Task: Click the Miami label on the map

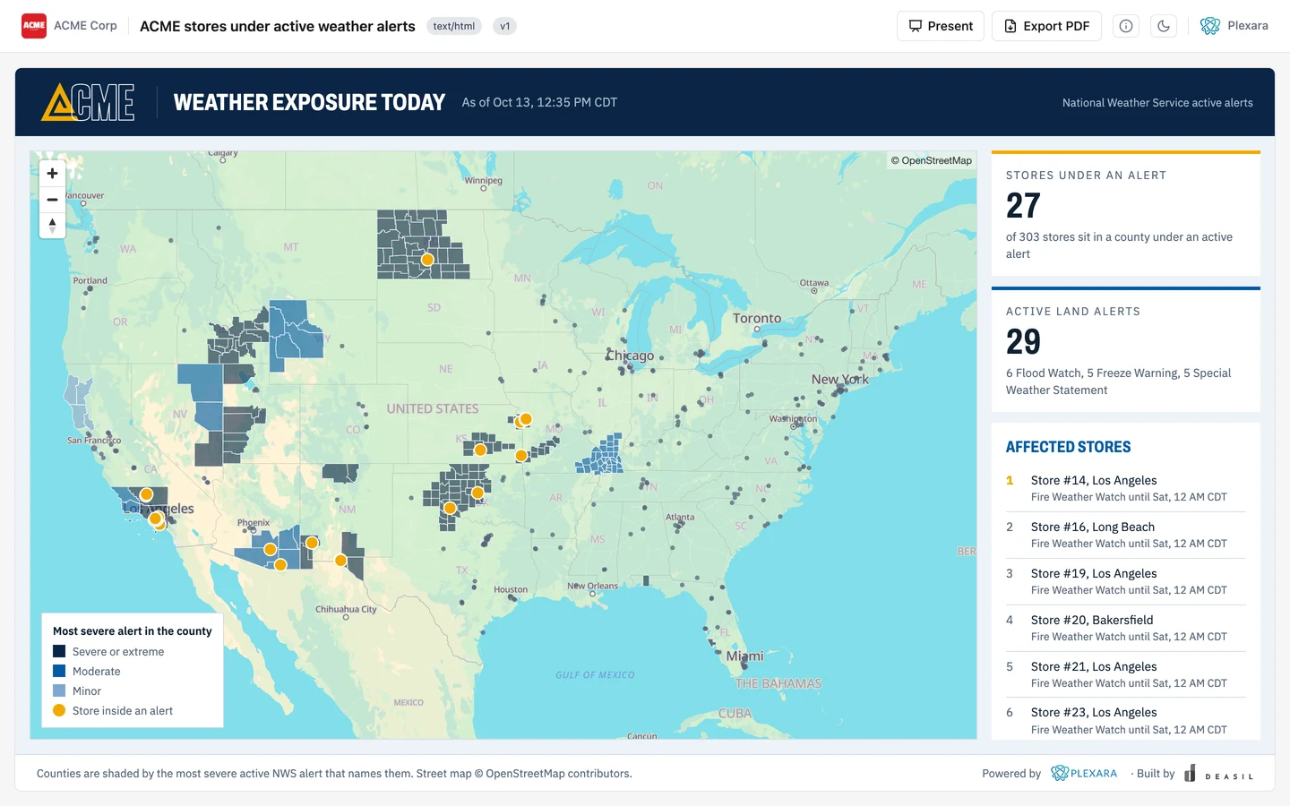Action: [x=745, y=656]
